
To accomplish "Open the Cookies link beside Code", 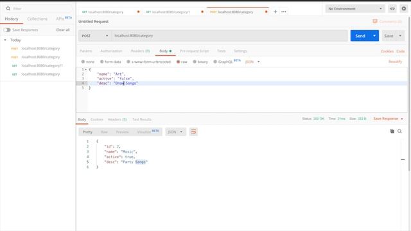I will pyautogui.click(x=387, y=51).
